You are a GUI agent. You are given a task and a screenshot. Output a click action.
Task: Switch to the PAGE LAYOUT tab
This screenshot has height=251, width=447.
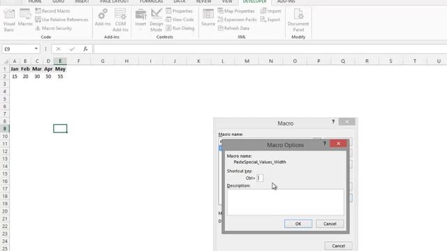115,1
